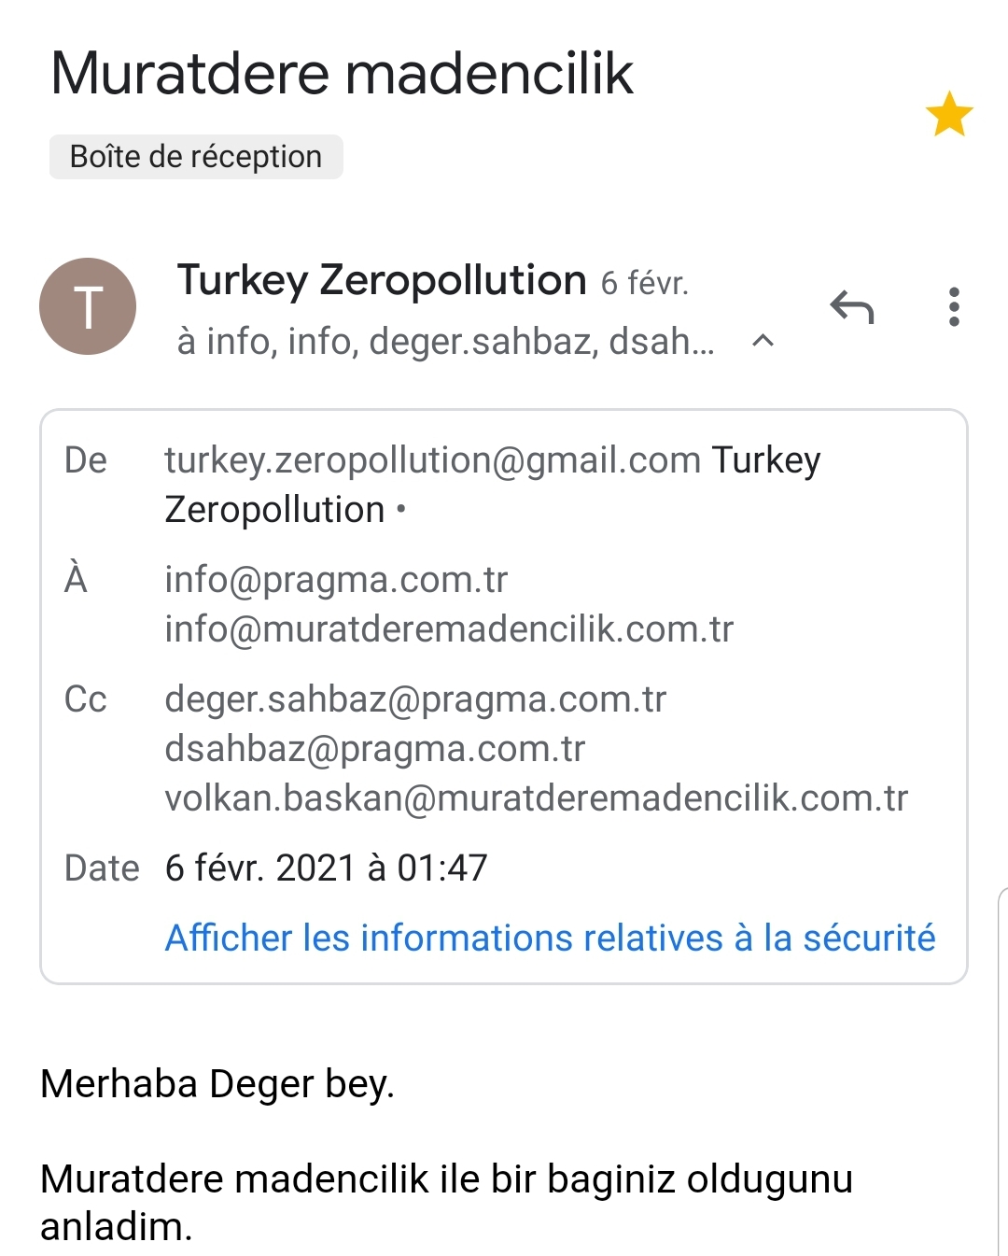Tap the email subject Muratdere madencilik
Viewport: 1008px width, 1256px height.
tap(343, 73)
